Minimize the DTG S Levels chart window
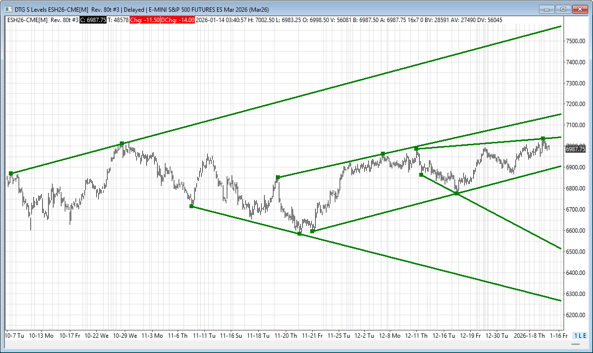The height and width of the screenshot is (353, 593). coord(546,9)
